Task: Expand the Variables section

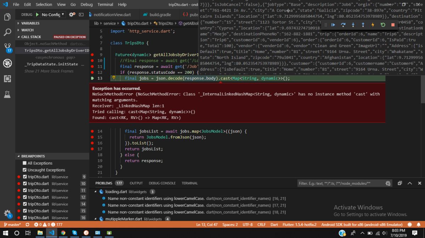Action: coord(52,23)
